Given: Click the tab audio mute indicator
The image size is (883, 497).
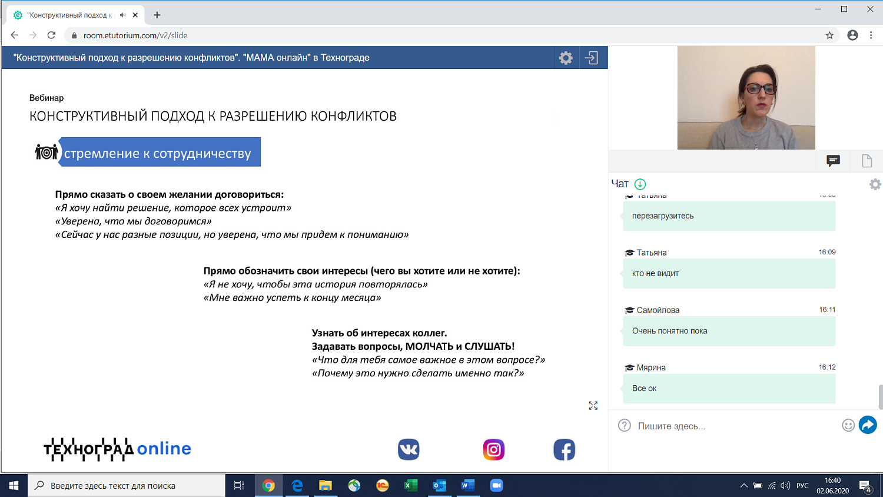Looking at the screenshot, I should pyautogui.click(x=122, y=15).
